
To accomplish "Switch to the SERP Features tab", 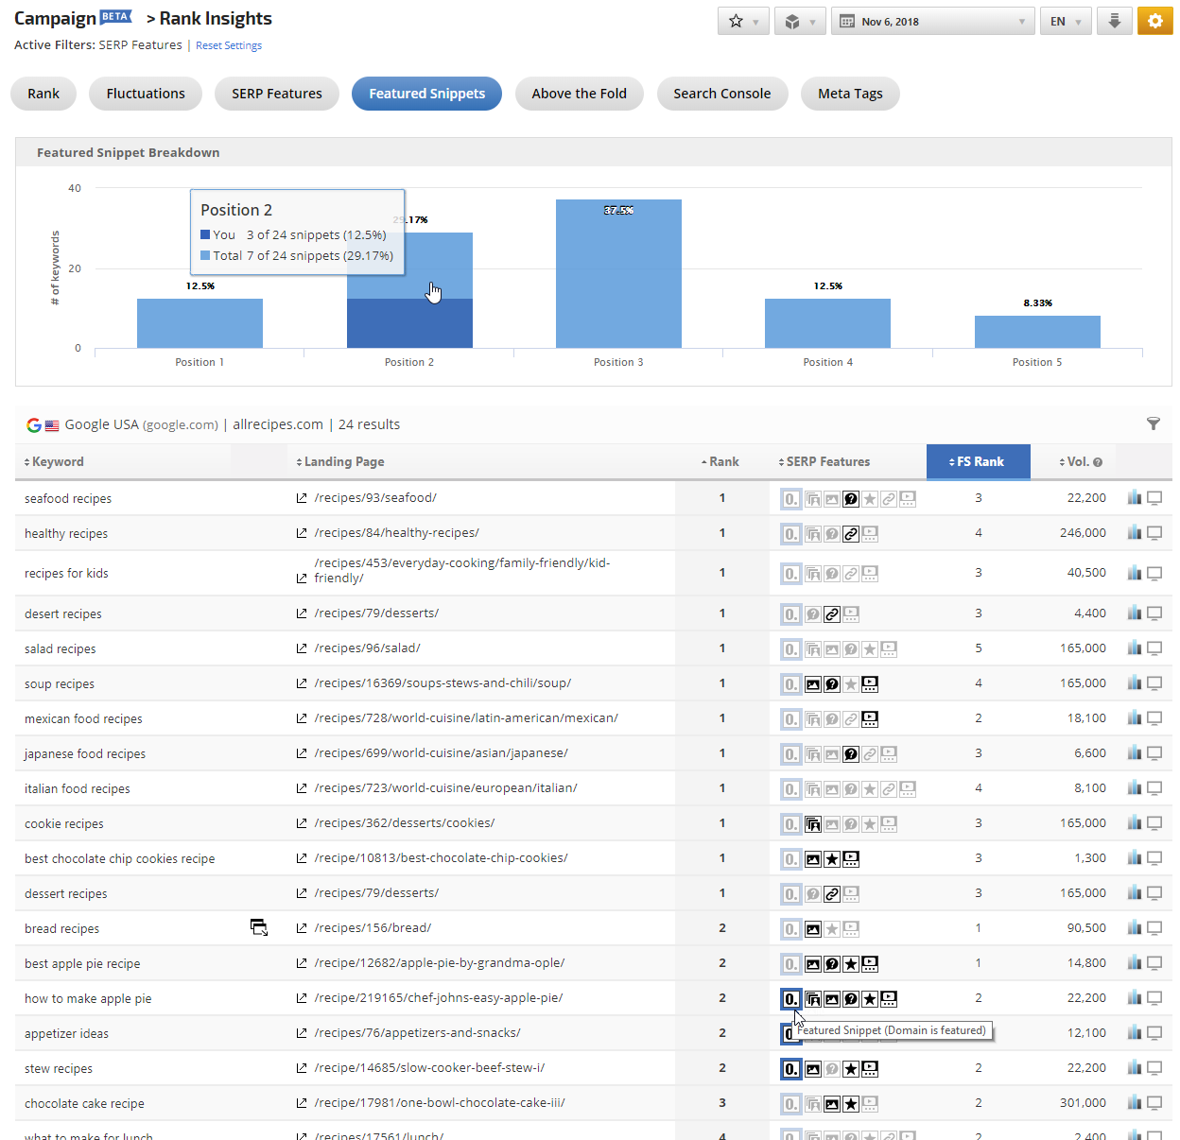I will tap(276, 94).
